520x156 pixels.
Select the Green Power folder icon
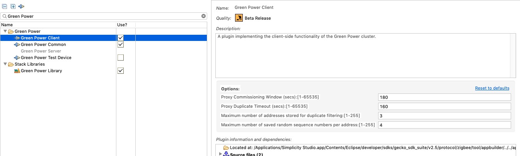pos(11,31)
